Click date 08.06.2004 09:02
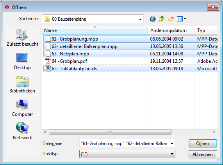The width and height of the screenshot is (223, 165). 166,39
